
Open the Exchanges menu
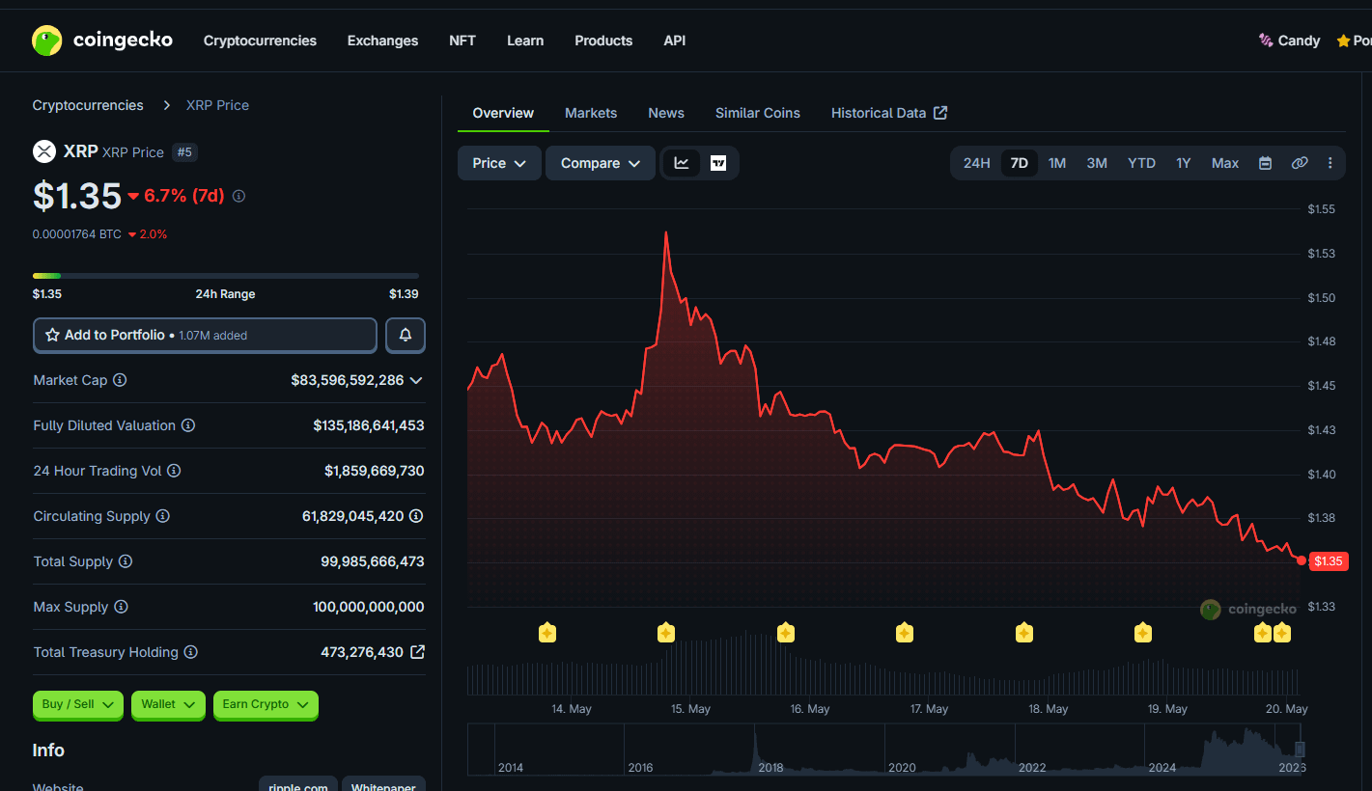click(x=383, y=41)
